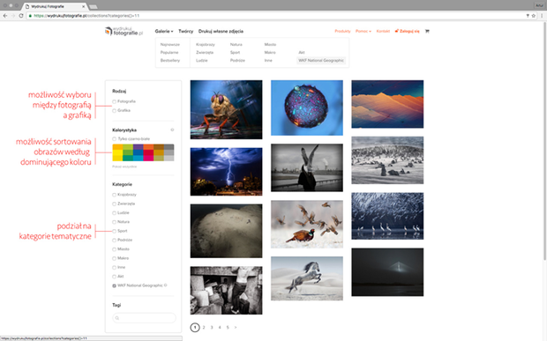Click the forward browser arrow

[13, 16]
